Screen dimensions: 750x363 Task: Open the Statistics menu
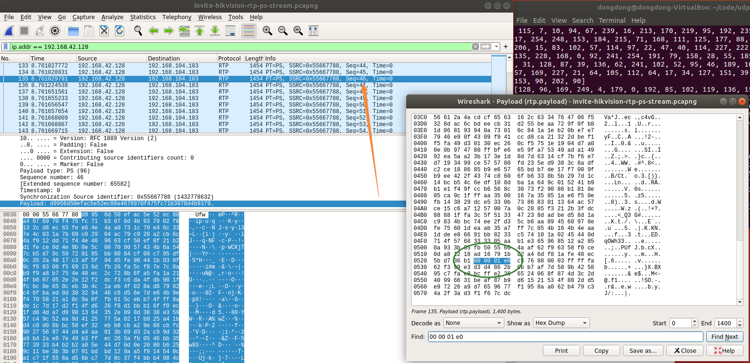pyautogui.click(x=143, y=17)
